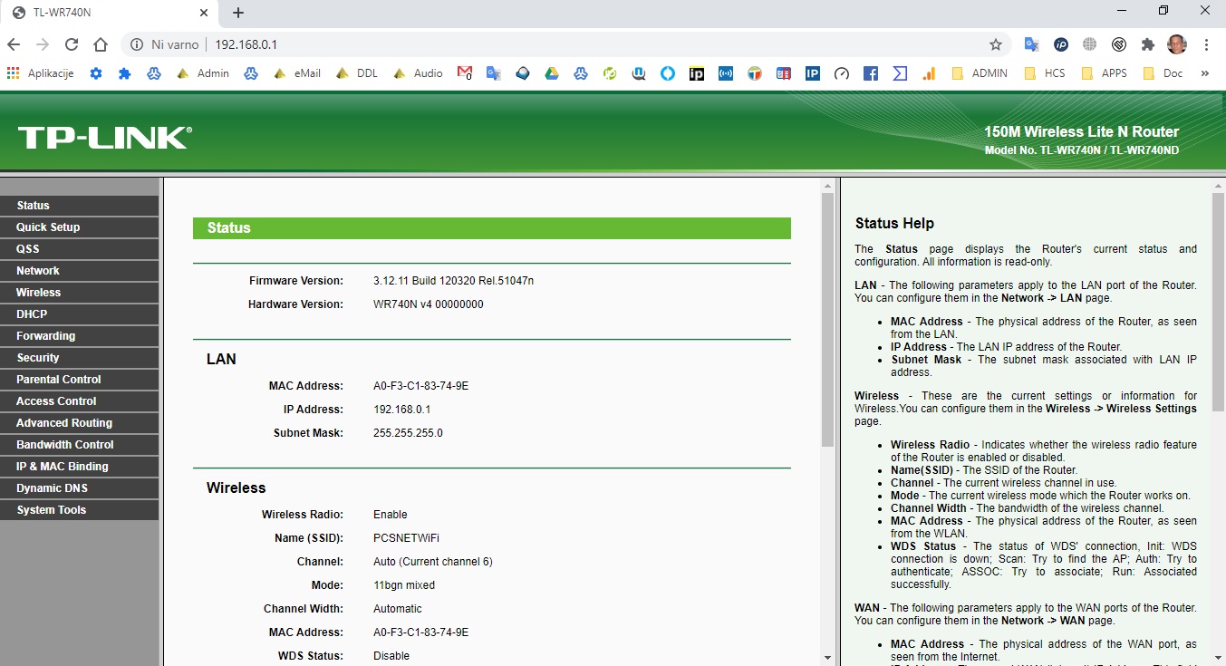
Task: Click the site info 'Ni varno' icon
Action: coord(136,44)
